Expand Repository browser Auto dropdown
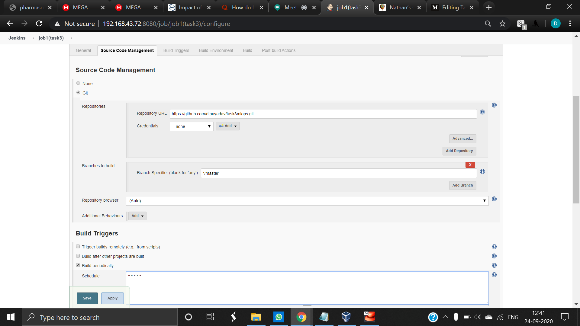580x326 pixels. point(307,201)
